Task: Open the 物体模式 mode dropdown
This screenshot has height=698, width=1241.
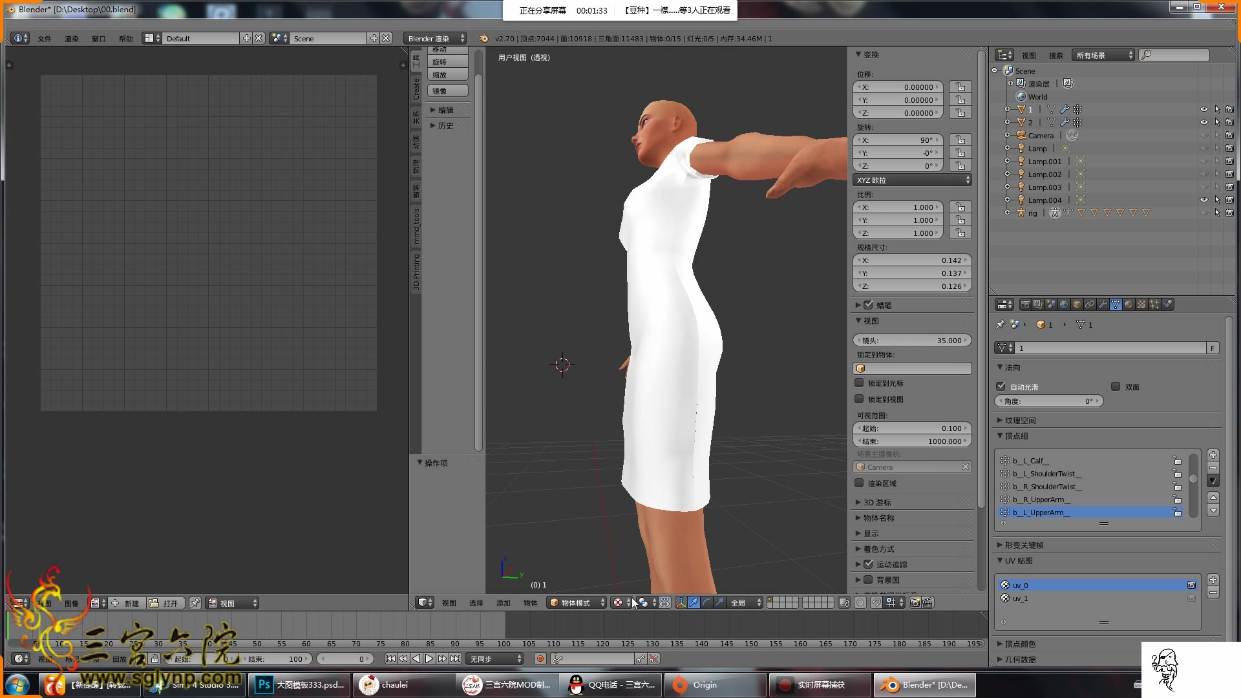Action: click(x=577, y=602)
